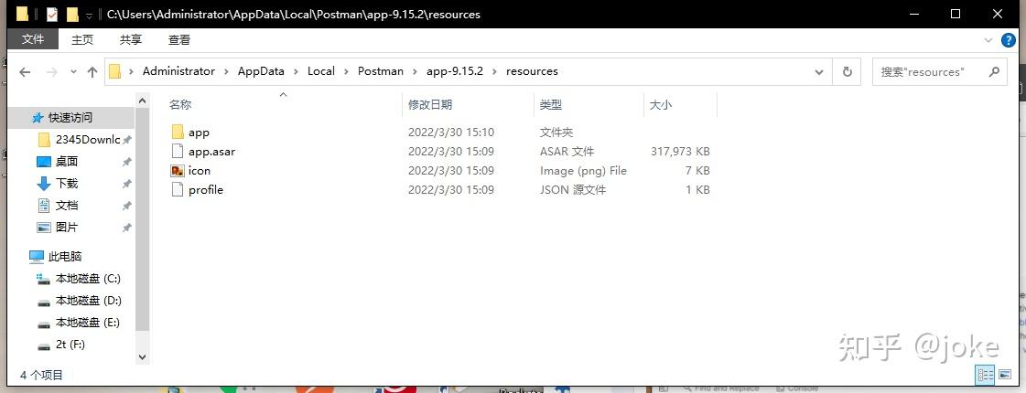Select the file name profile
The image size is (1026, 393).
[205, 190]
